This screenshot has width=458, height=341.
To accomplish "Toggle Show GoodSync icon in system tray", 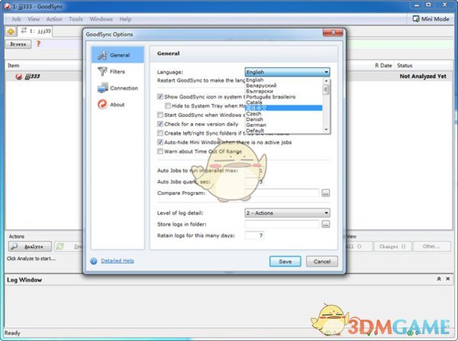I will 160,96.
